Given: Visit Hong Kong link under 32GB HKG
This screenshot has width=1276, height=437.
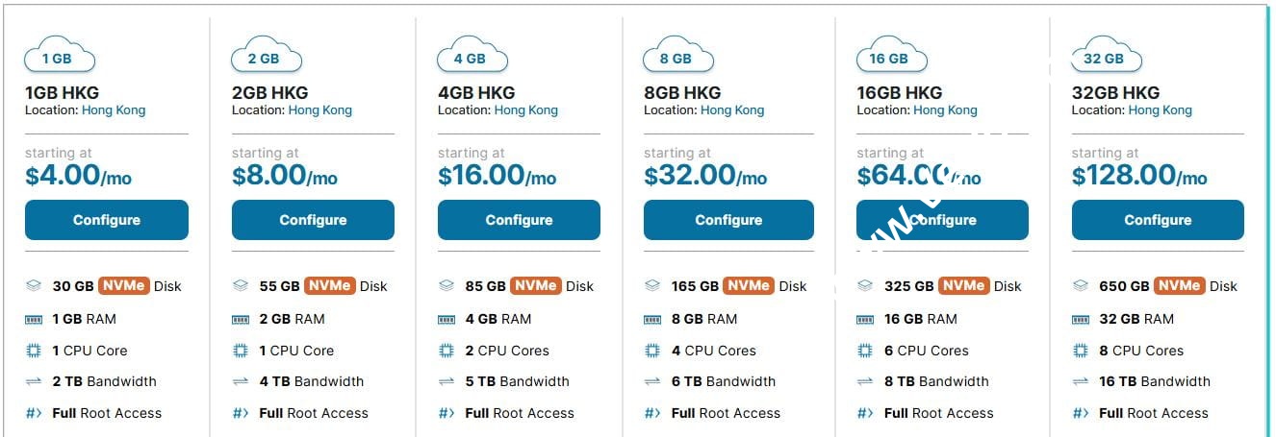Looking at the screenshot, I should [x=1160, y=110].
